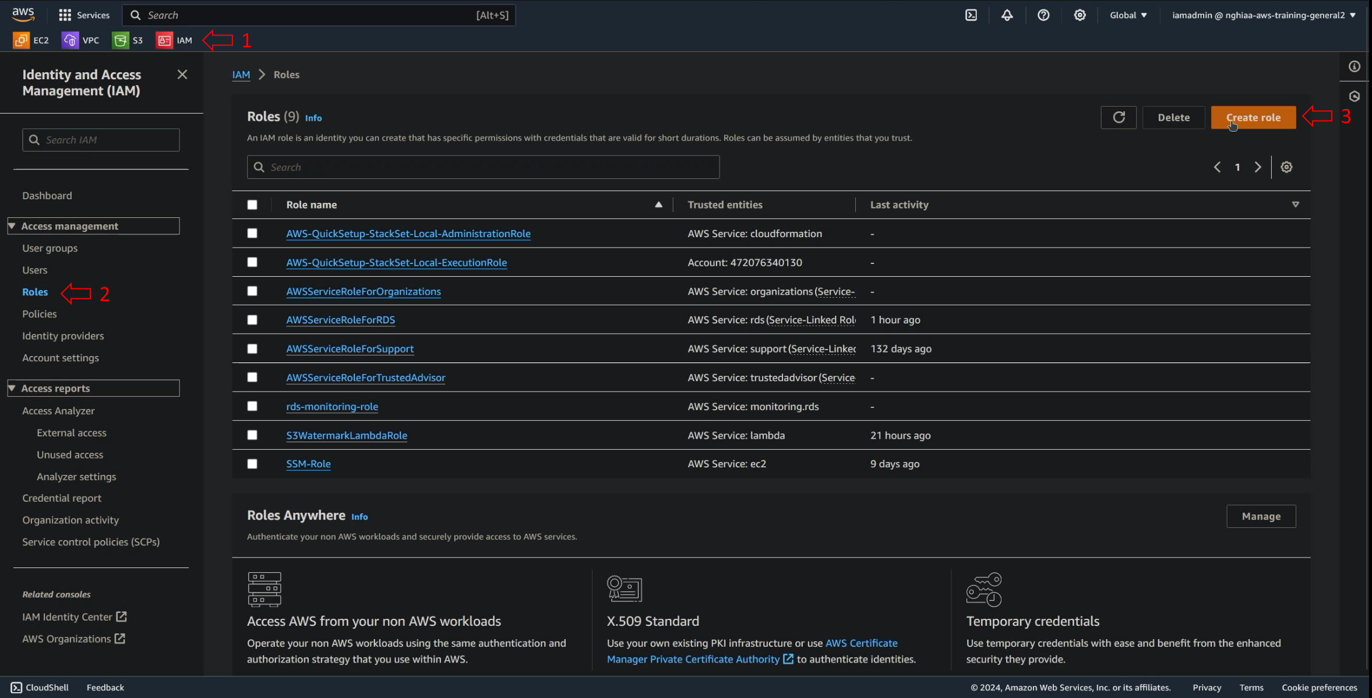Open the info panel icon on right edge
This screenshot has height=698, width=1372.
click(1355, 66)
